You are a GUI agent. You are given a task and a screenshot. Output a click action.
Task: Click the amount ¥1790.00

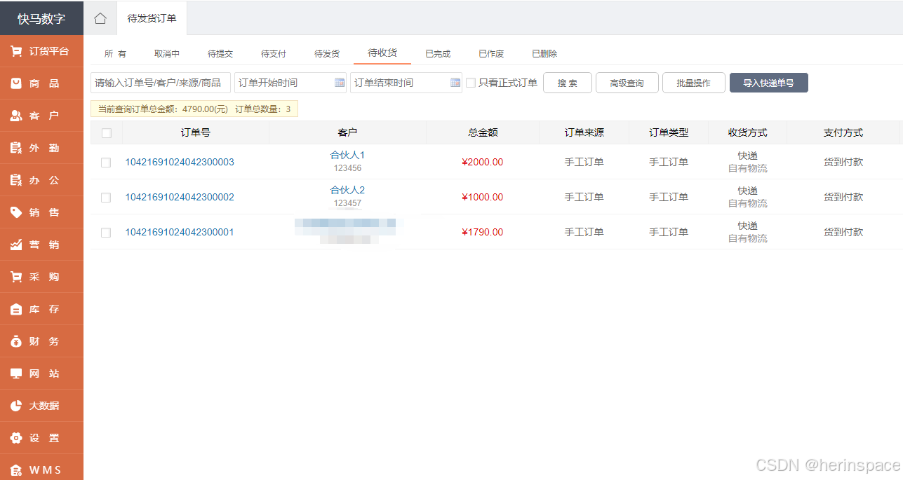click(x=483, y=233)
